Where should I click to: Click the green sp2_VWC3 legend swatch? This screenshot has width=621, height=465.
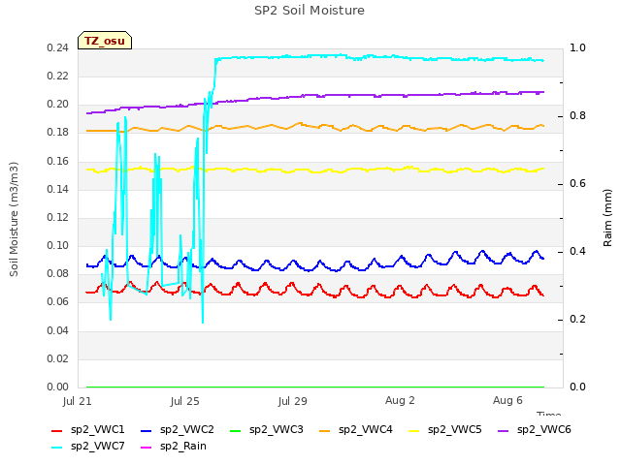point(235,430)
